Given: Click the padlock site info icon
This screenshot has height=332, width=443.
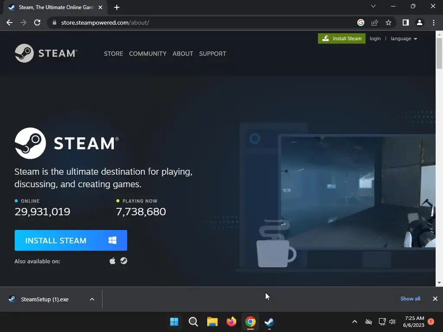Looking at the screenshot, I should pos(55,22).
